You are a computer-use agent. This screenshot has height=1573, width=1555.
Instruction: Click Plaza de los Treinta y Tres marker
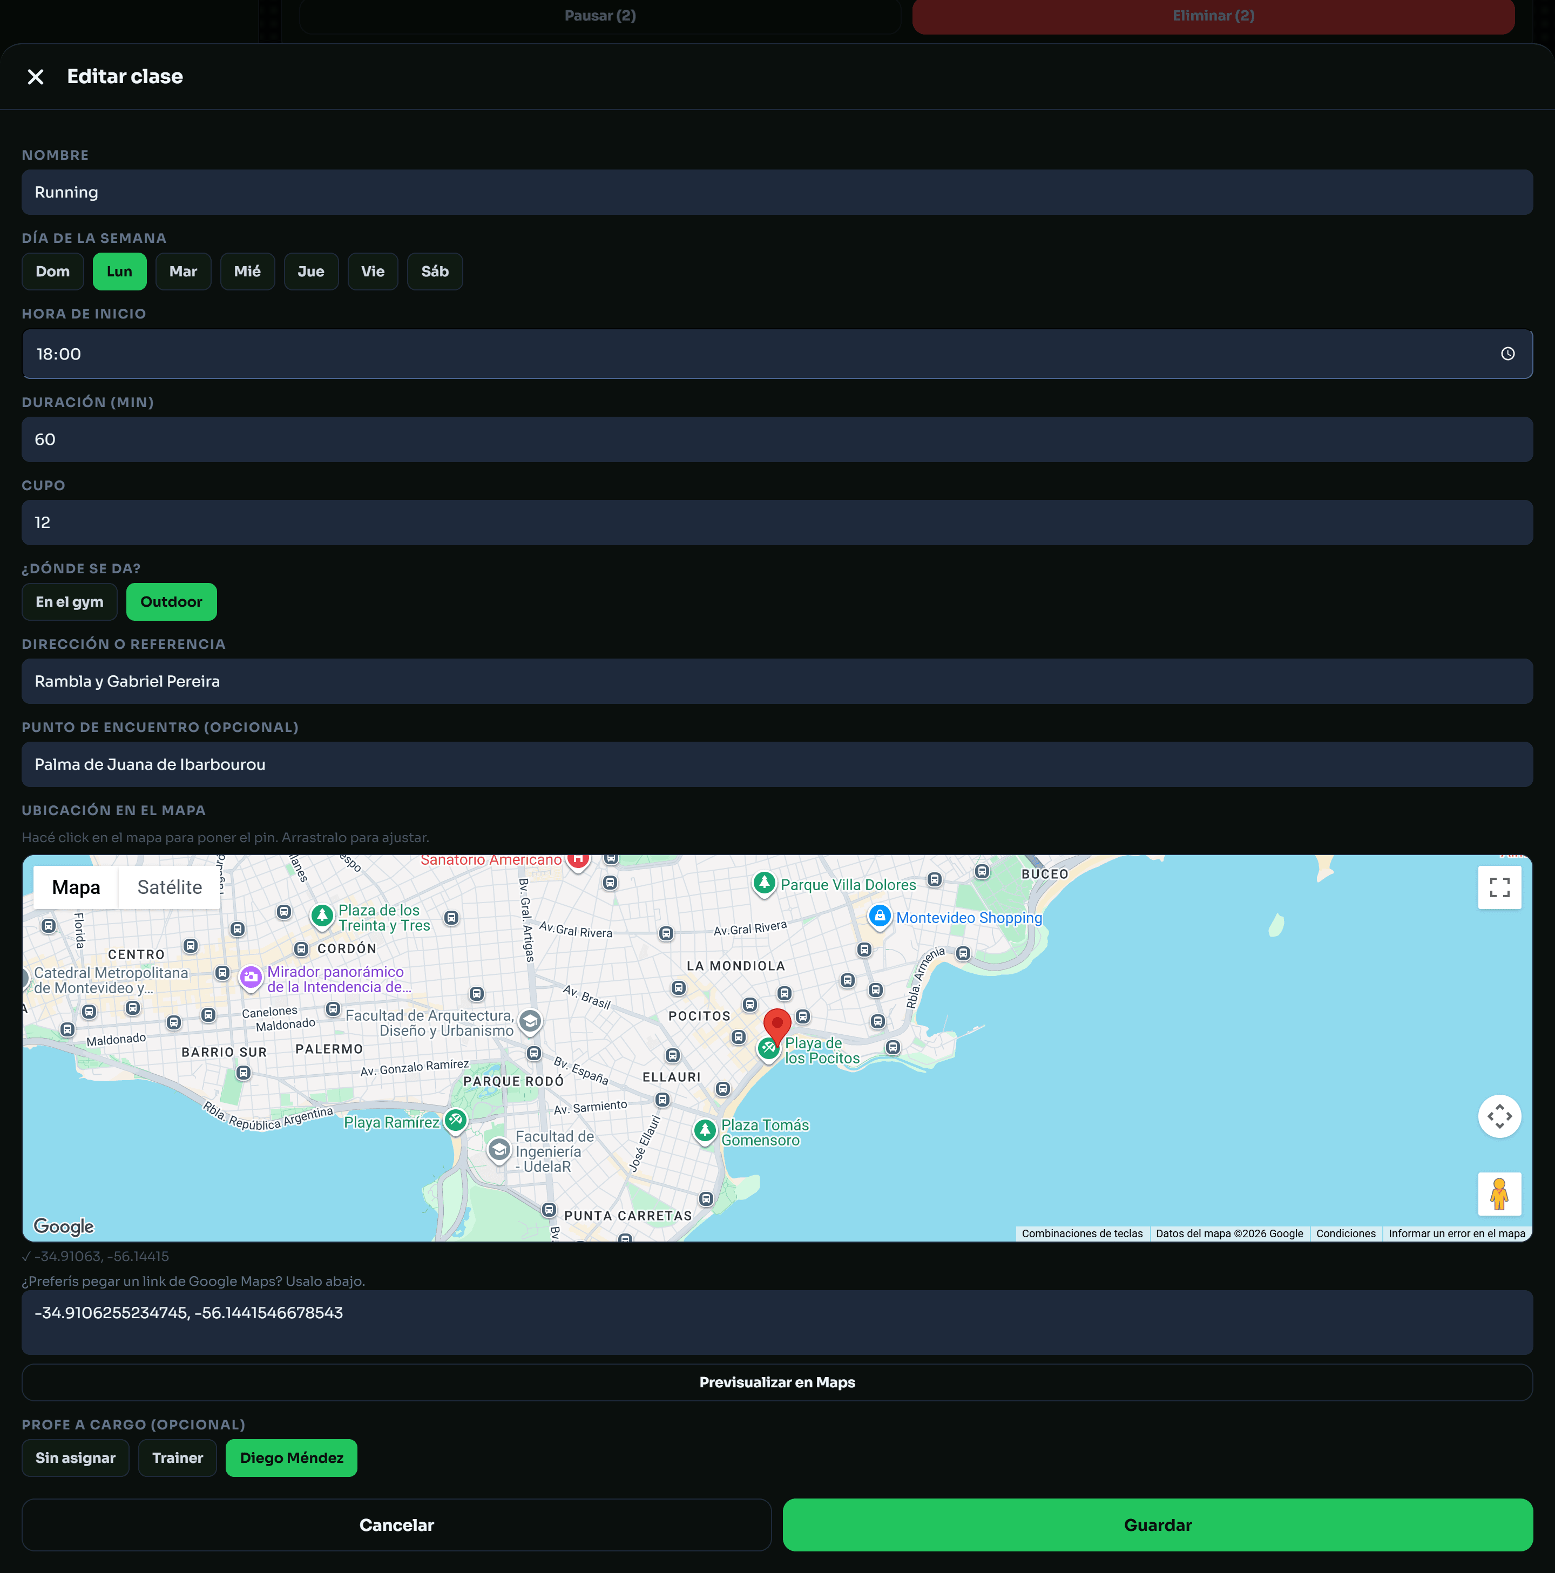[322, 916]
